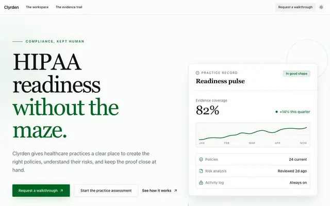This screenshot has width=330, height=206.
Task: Click the green dot next to +14% this quarter
Action: click(x=276, y=112)
